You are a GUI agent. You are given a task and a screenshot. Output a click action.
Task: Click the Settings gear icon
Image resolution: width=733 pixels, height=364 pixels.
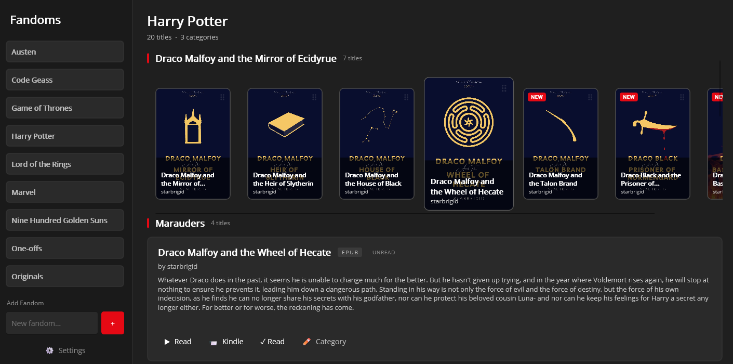(50, 350)
